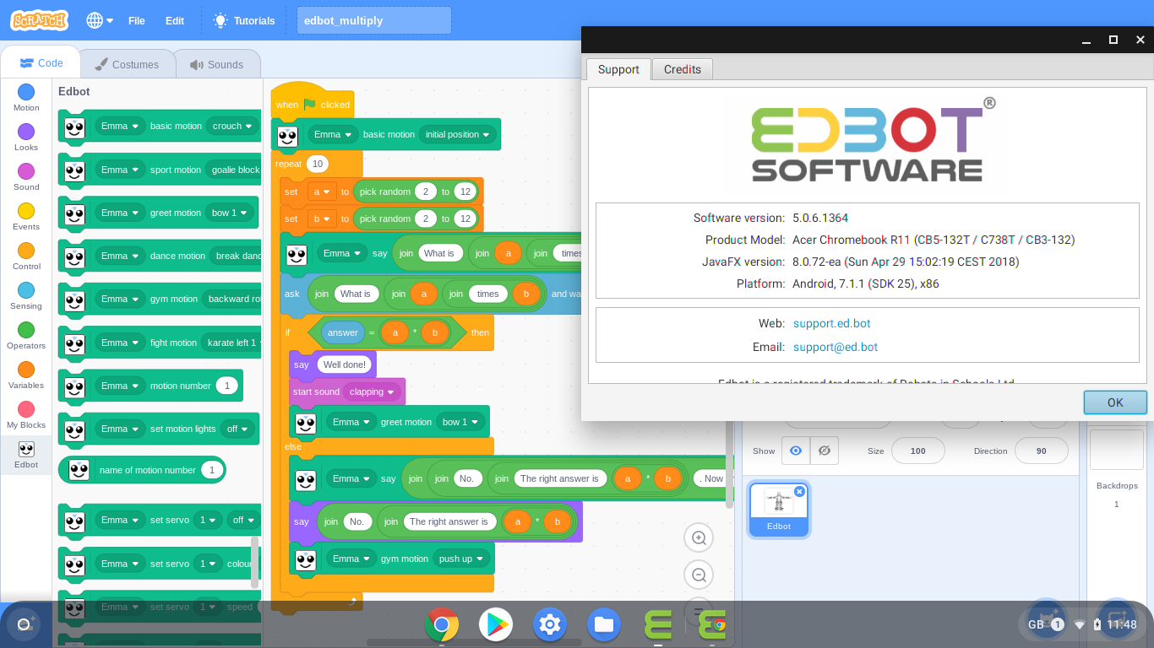The width and height of the screenshot is (1154, 648).
Task: Open the Edit menu
Action: pyautogui.click(x=175, y=20)
